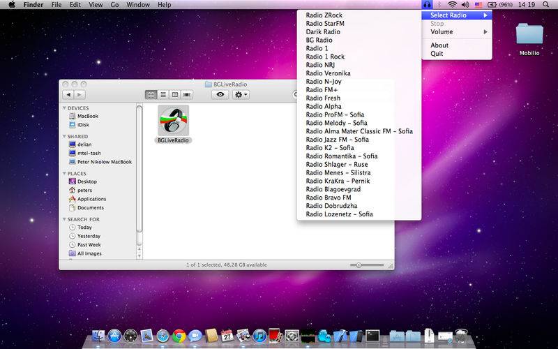Click the BGLiveRadio headphones menu bar icon
This screenshot has height=349, width=558.
click(427, 5)
